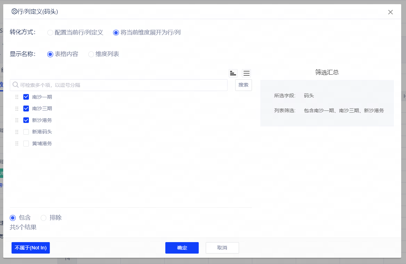
Task: Click the drag handle beside 南沙一期
Action: click(x=17, y=97)
